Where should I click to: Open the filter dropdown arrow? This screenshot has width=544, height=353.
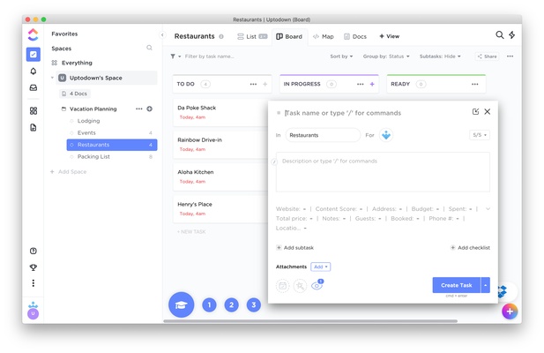(x=180, y=56)
